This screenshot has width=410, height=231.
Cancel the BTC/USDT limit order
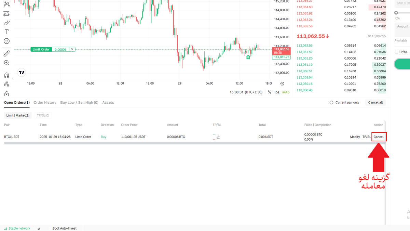click(379, 137)
